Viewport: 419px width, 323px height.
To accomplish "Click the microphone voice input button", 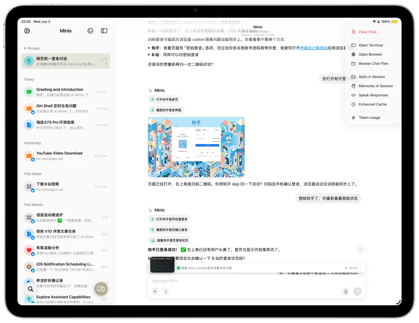I will tap(346, 292).
